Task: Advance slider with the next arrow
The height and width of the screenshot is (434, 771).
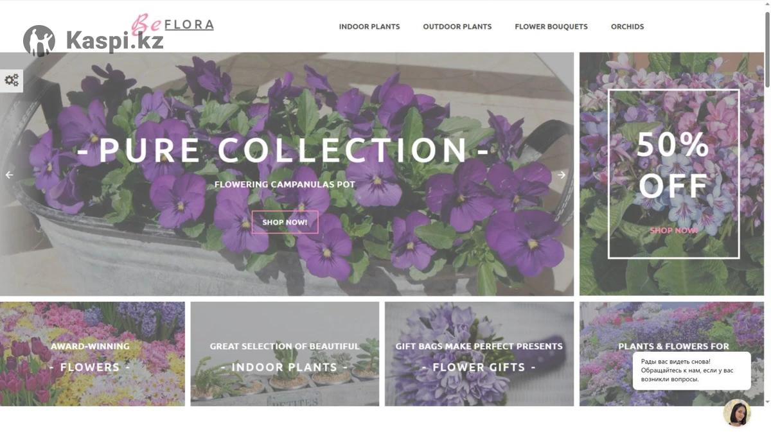Action: click(x=562, y=175)
